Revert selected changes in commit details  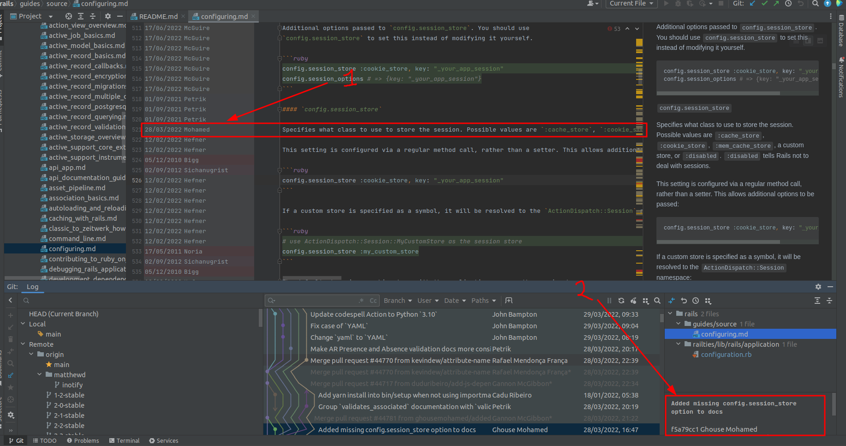684,301
